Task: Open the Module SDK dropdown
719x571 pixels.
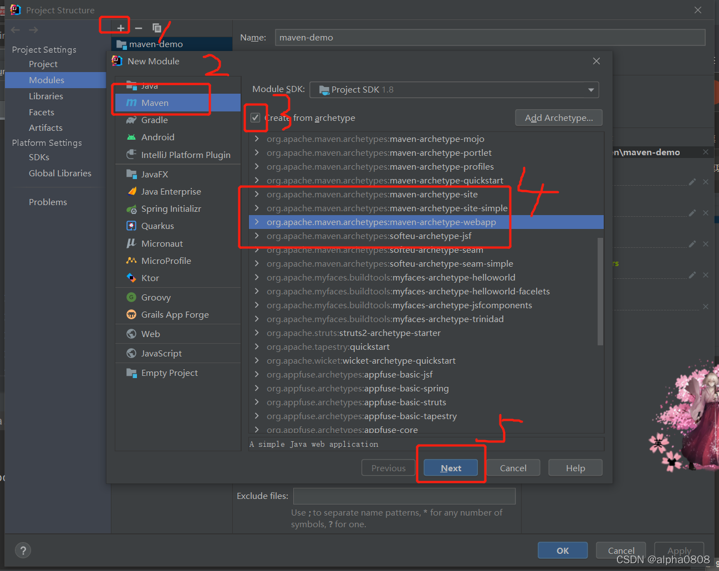Action: (x=454, y=90)
